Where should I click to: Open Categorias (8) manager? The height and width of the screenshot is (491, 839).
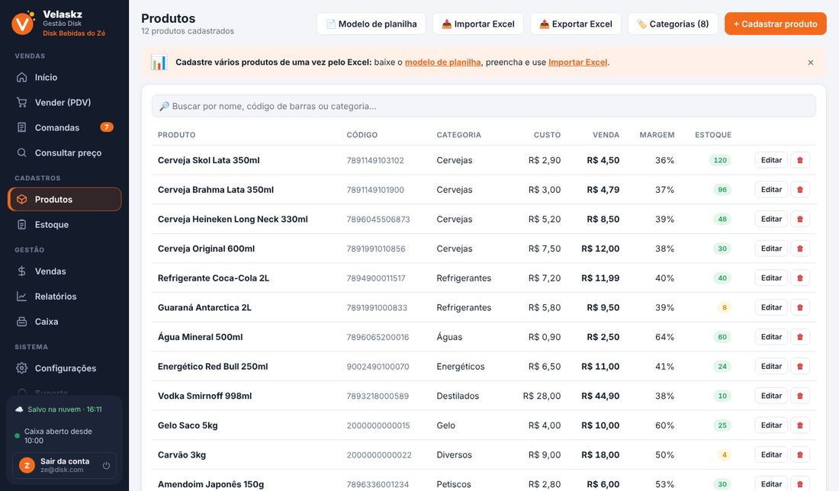tap(673, 24)
